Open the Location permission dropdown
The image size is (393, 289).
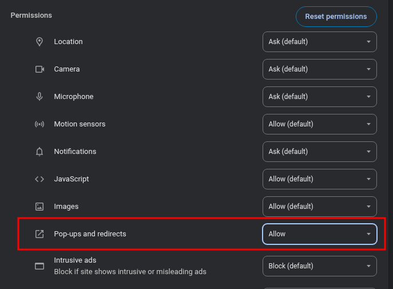[319, 42]
